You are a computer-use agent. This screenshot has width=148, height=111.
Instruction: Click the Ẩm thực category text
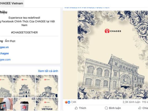click(10, 41)
